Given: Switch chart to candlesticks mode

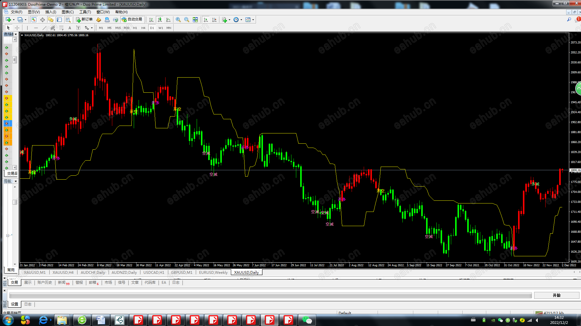Looking at the screenshot, I should coord(160,20).
